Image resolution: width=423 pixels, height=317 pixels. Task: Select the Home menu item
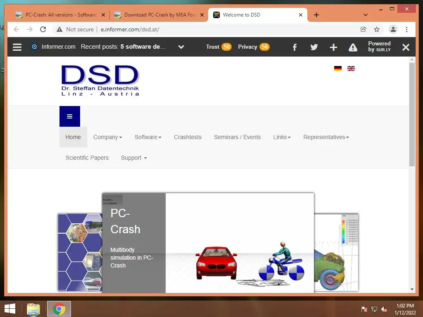73,137
